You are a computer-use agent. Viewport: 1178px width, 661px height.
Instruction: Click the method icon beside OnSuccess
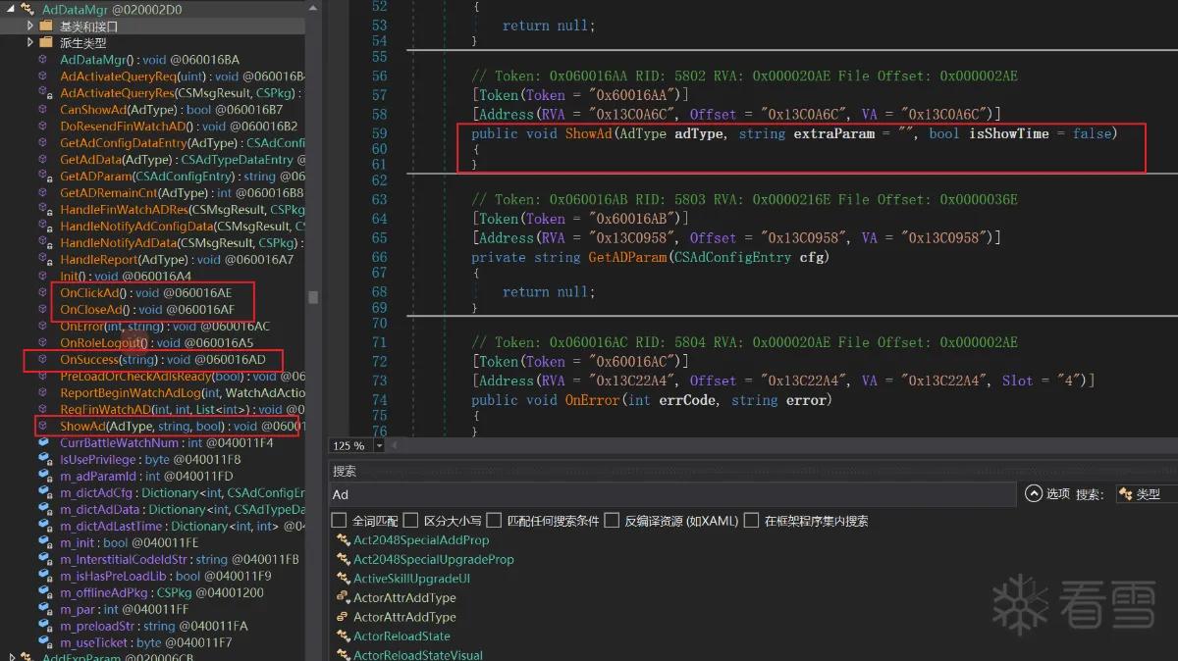point(42,359)
